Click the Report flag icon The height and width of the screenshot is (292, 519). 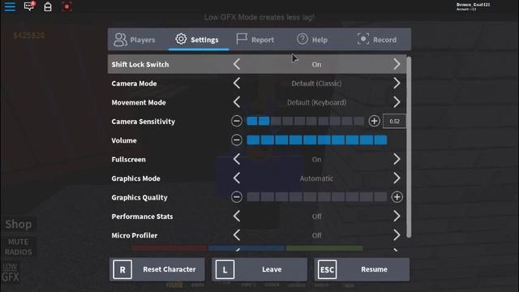[242, 39]
